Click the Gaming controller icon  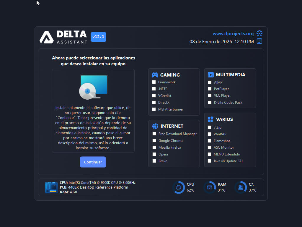pos(155,75)
